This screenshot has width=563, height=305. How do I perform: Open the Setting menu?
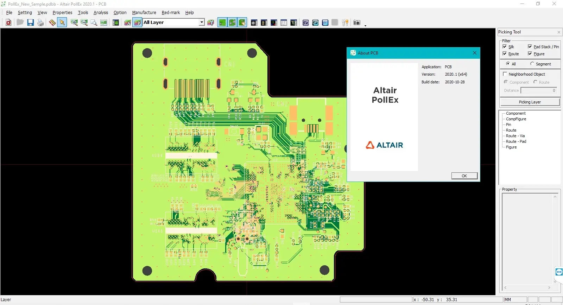(25, 12)
